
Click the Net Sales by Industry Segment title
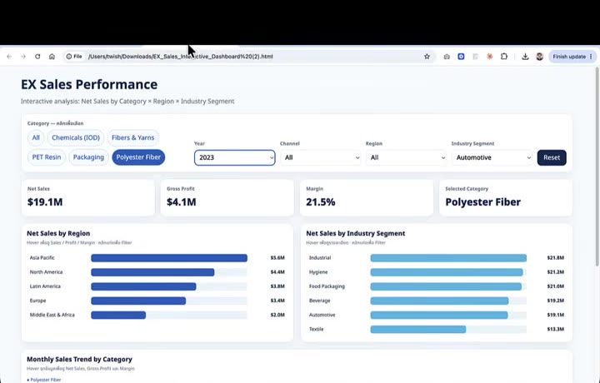(x=356, y=233)
